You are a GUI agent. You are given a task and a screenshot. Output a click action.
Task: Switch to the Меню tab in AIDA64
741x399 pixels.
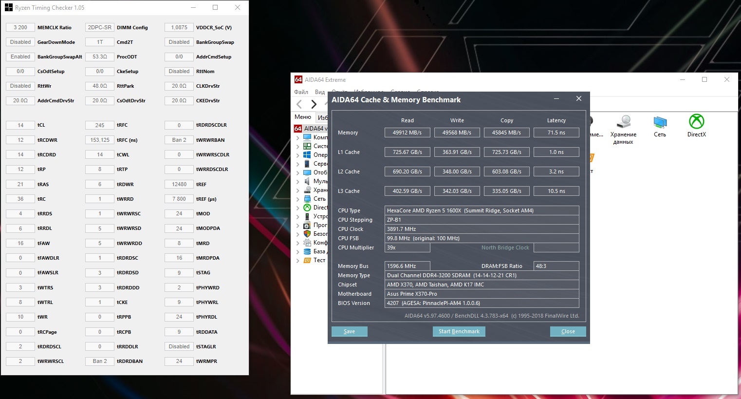(x=303, y=117)
